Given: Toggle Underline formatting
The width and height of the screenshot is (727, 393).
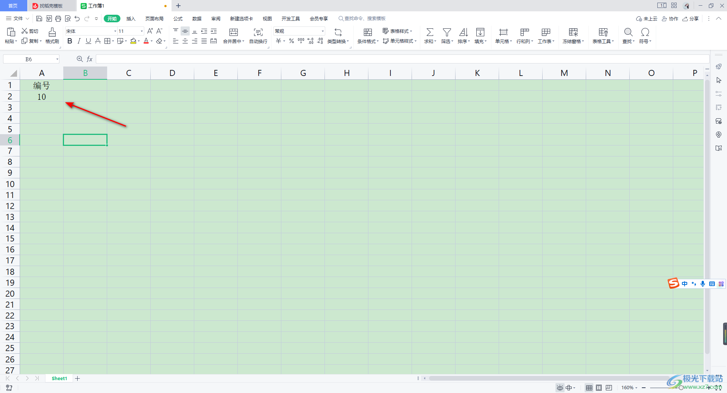Looking at the screenshot, I should (x=88, y=41).
